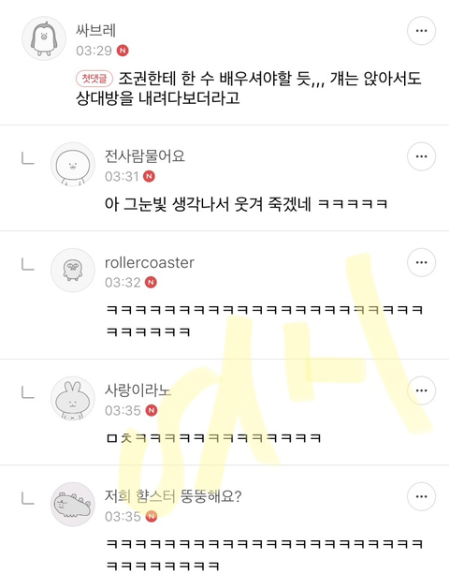
Task: Open more options for rollercoaster's reply
Action: 421,262
